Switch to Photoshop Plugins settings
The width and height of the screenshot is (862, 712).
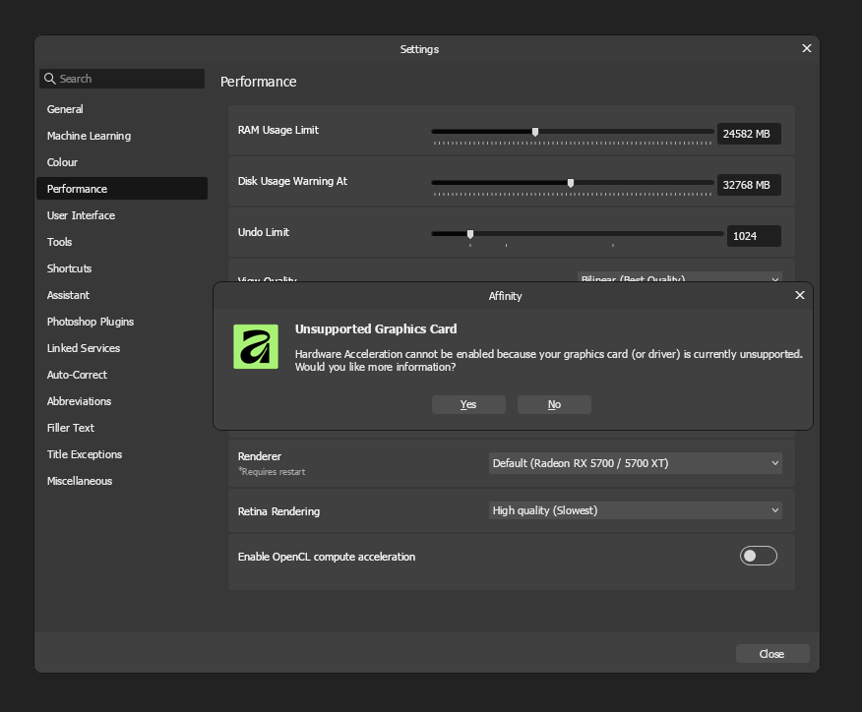click(x=91, y=322)
